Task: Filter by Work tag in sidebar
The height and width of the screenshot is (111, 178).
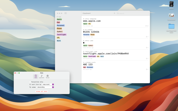Action: 59,41
